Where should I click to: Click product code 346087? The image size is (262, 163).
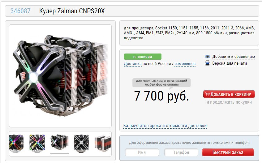20,11
